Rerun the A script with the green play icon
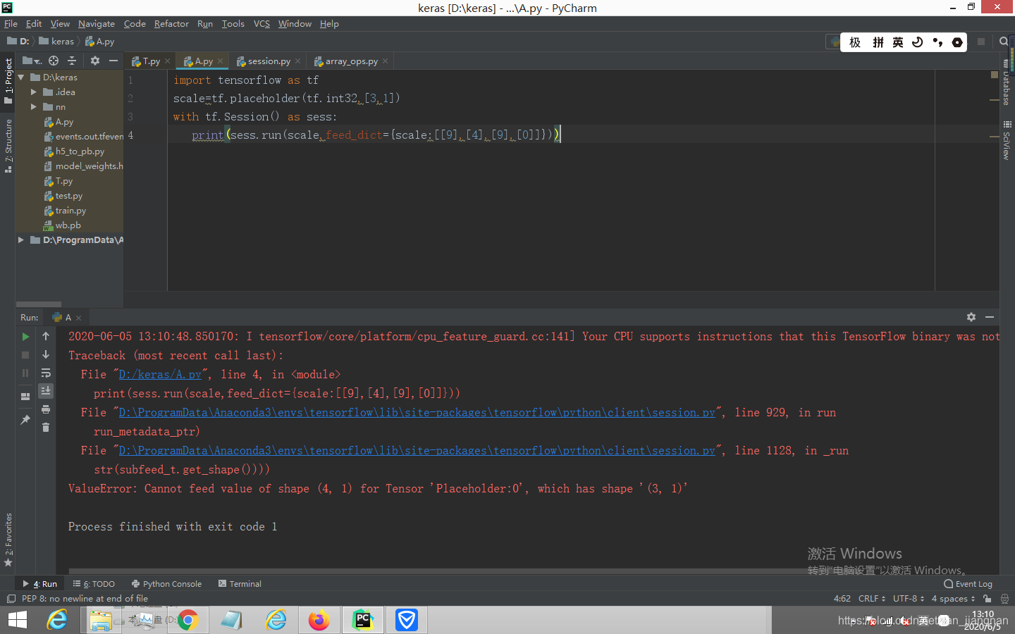The image size is (1015, 634). pyautogui.click(x=25, y=337)
